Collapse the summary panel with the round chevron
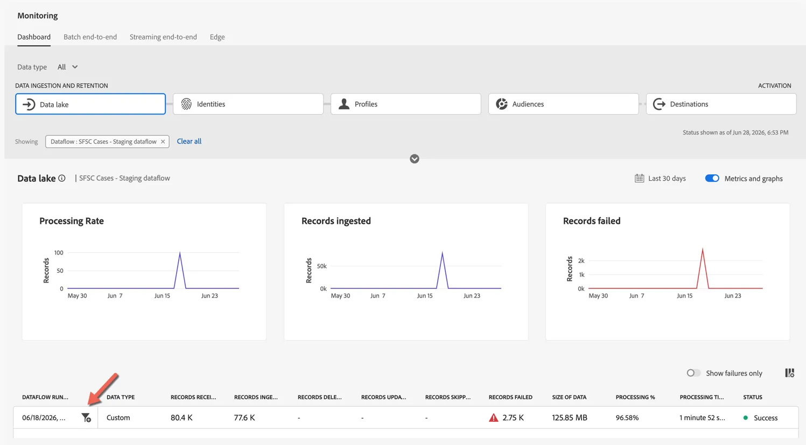The height and width of the screenshot is (445, 806). pos(415,159)
